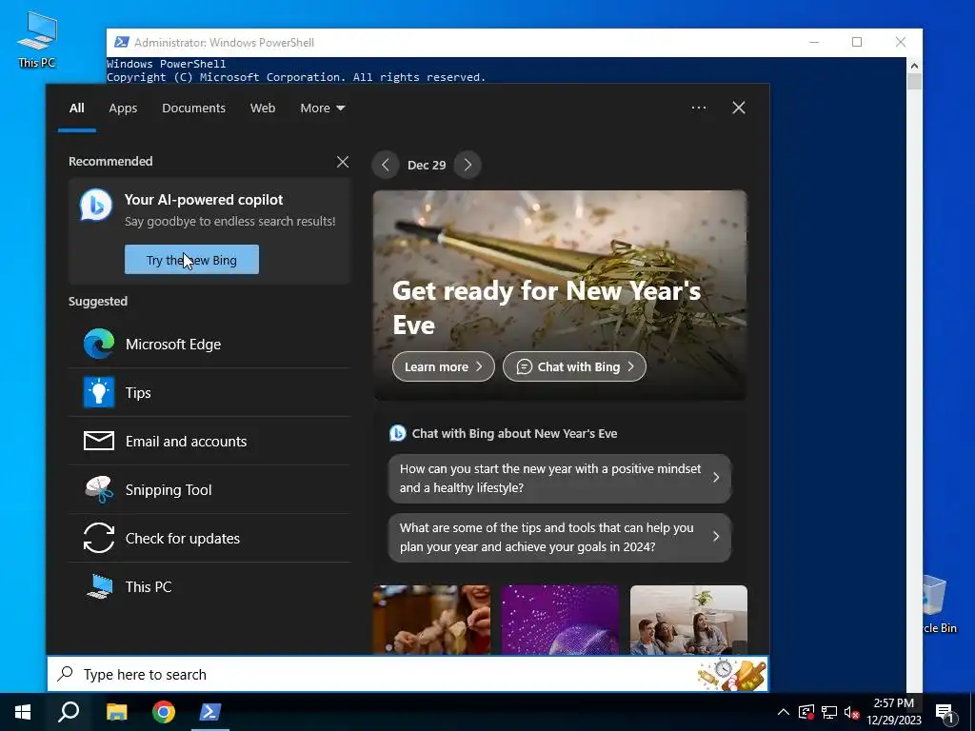This screenshot has height=731, width=975.
Task: Open File Explorer from the taskbar
Action: tap(116, 712)
